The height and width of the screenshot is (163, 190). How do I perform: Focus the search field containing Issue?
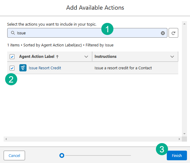[87, 33]
